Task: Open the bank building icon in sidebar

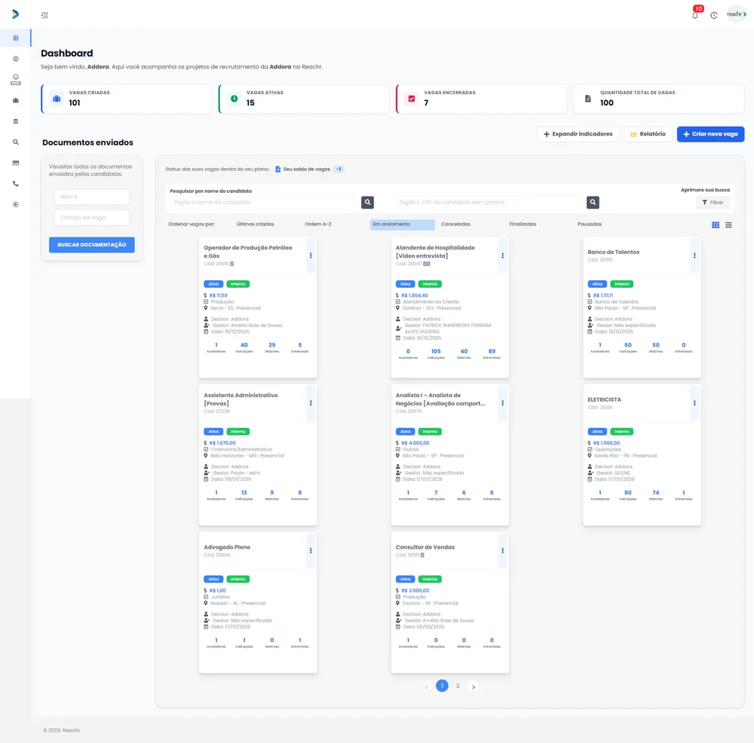Action: (16, 121)
